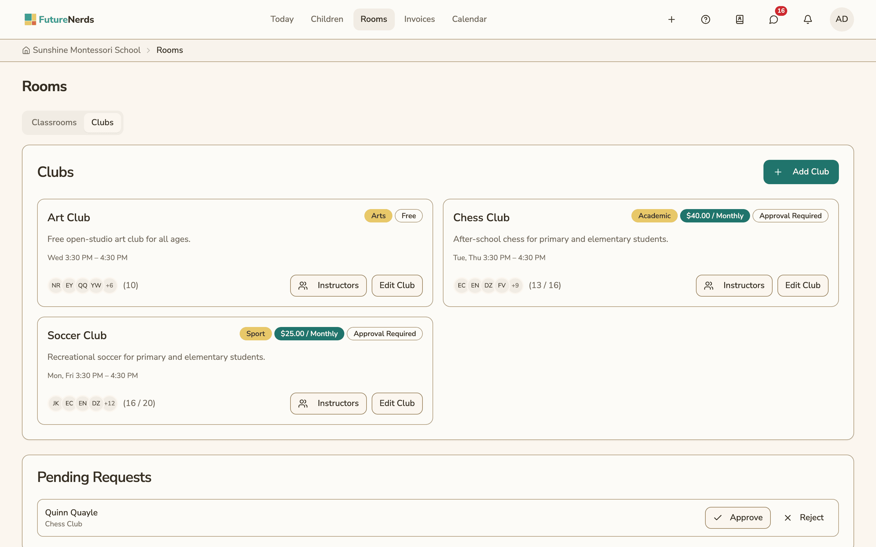The image size is (876, 547).
Task: Open the AD user avatar menu
Action: tap(842, 19)
